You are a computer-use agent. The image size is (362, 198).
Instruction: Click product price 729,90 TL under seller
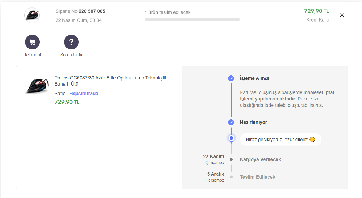tap(67, 102)
